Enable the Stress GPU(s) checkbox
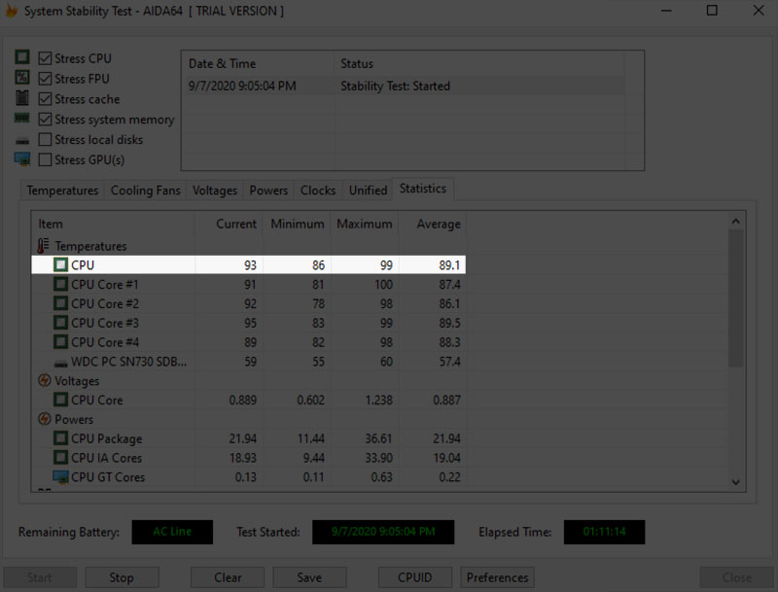778x592 pixels. point(45,159)
